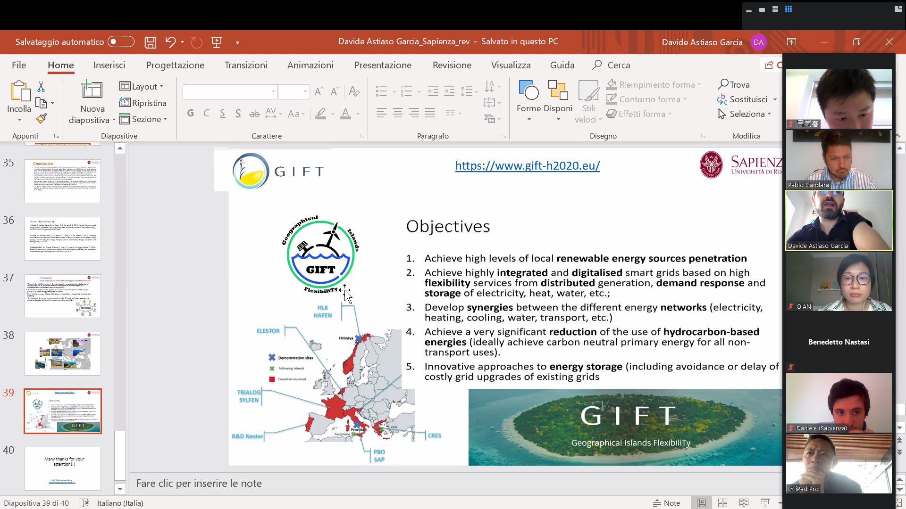Image resolution: width=906 pixels, height=509 pixels.
Task: Click the Cut scissors icon
Action: (41, 87)
